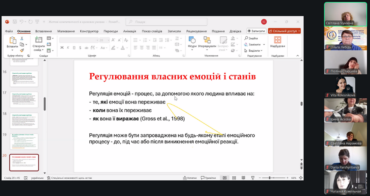Open the Shapes (Фігури) gallery
Image resolution: width=370 pixels, height=196 pixels.
point(192,40)
